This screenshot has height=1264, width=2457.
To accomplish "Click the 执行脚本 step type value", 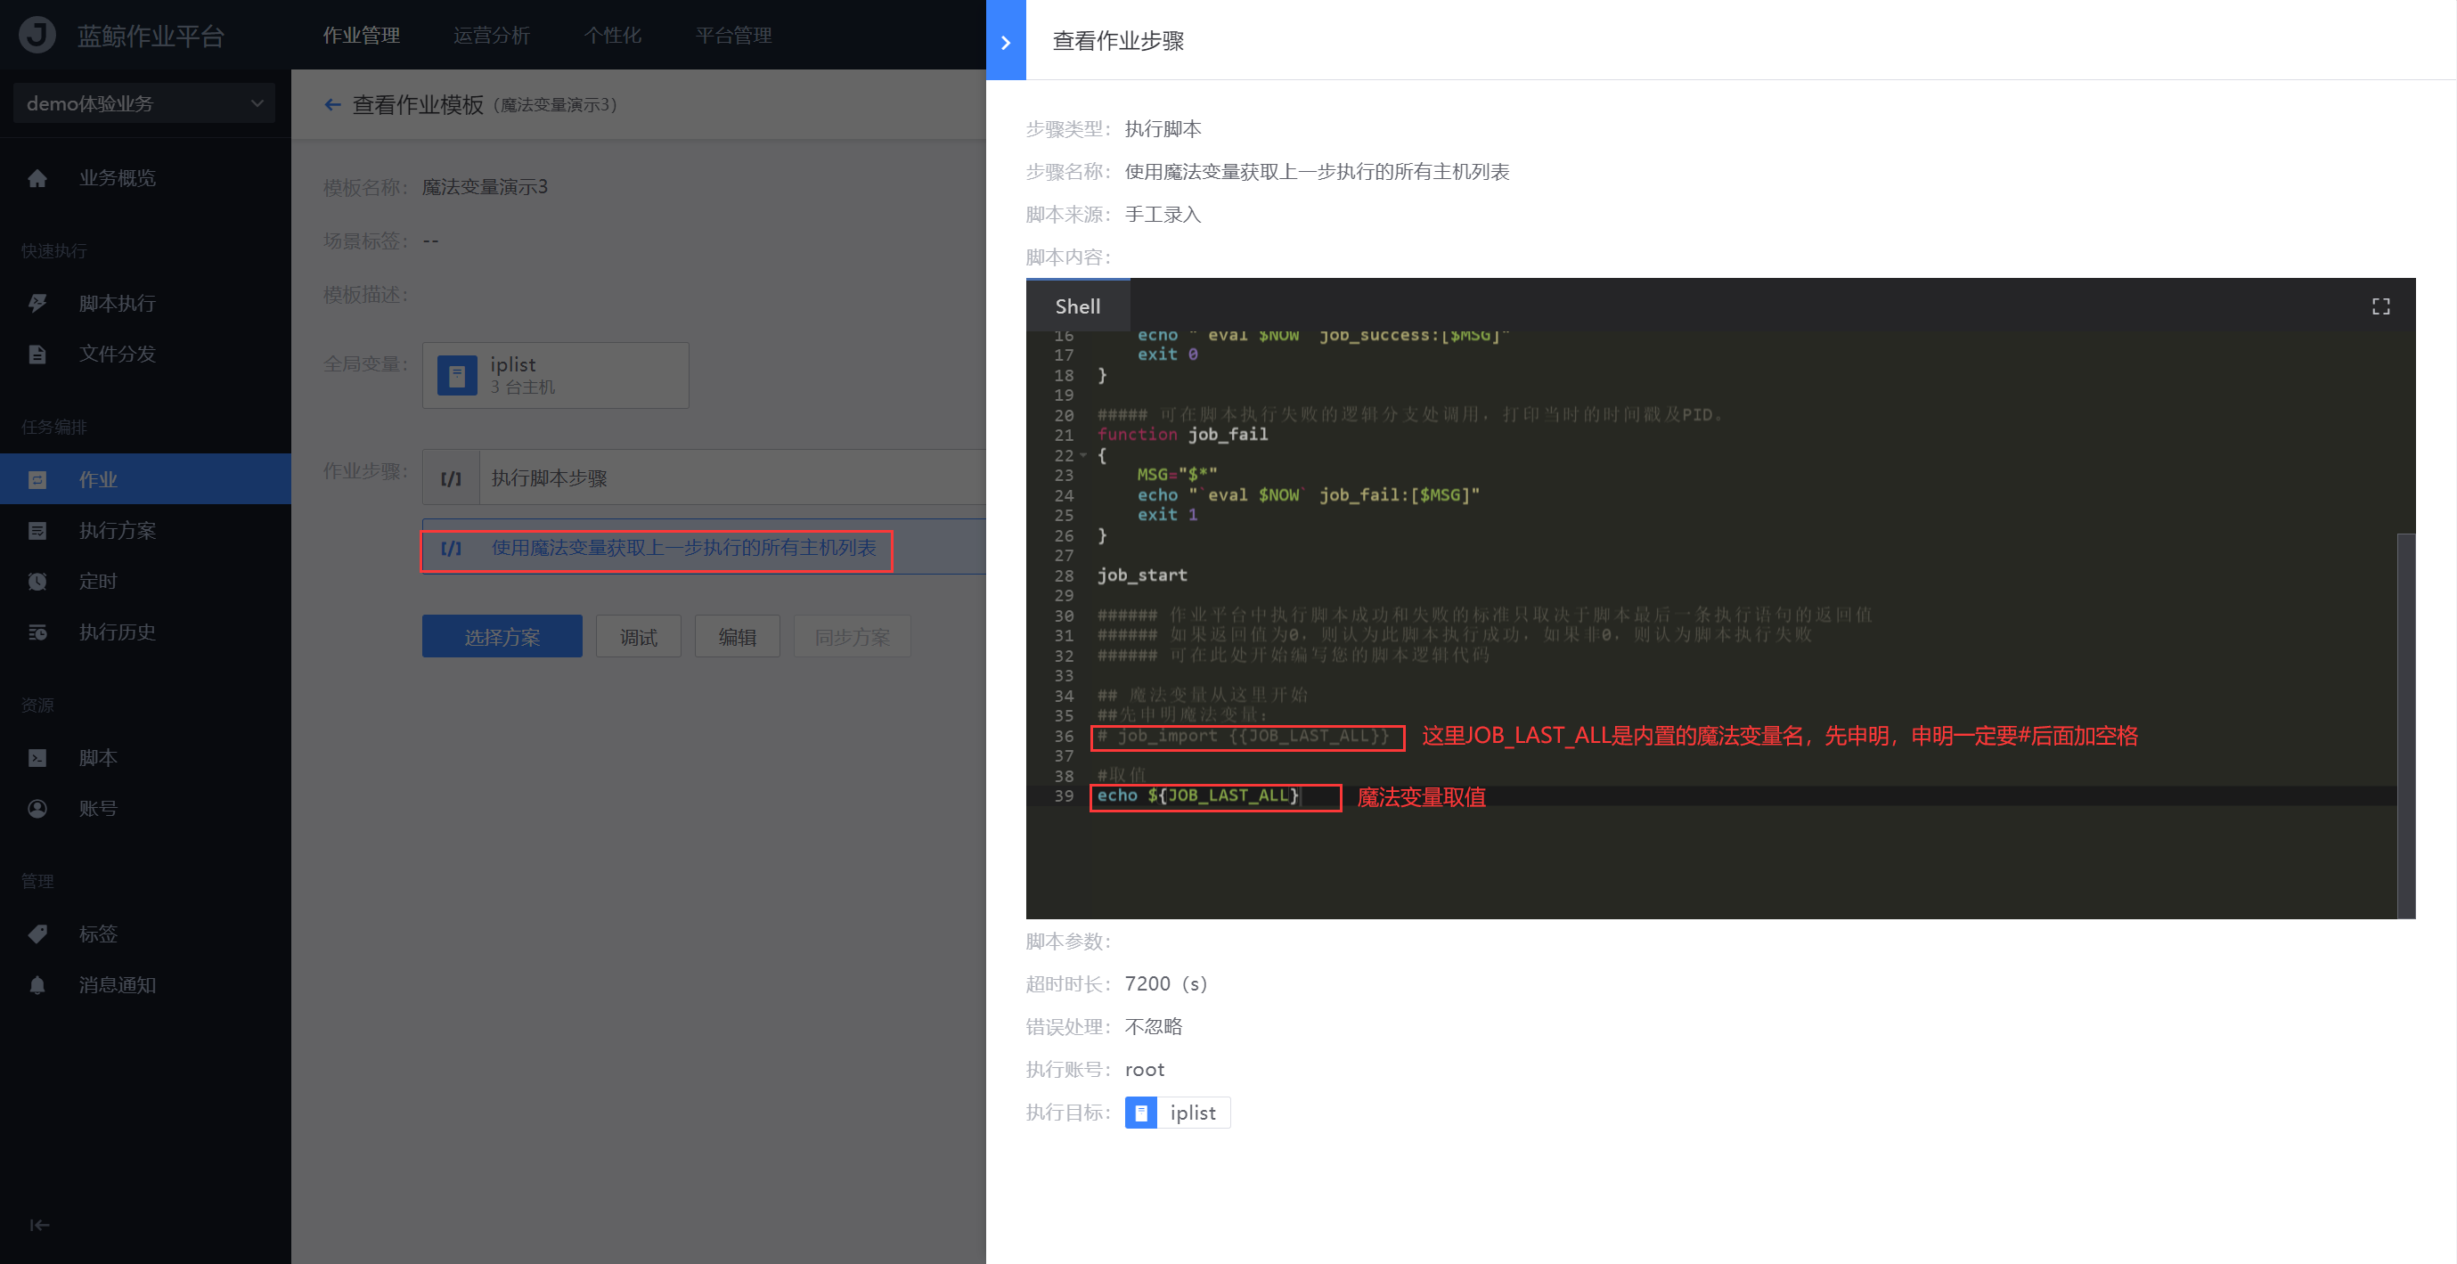I will pyautogui.click(x=1163, y=129).
